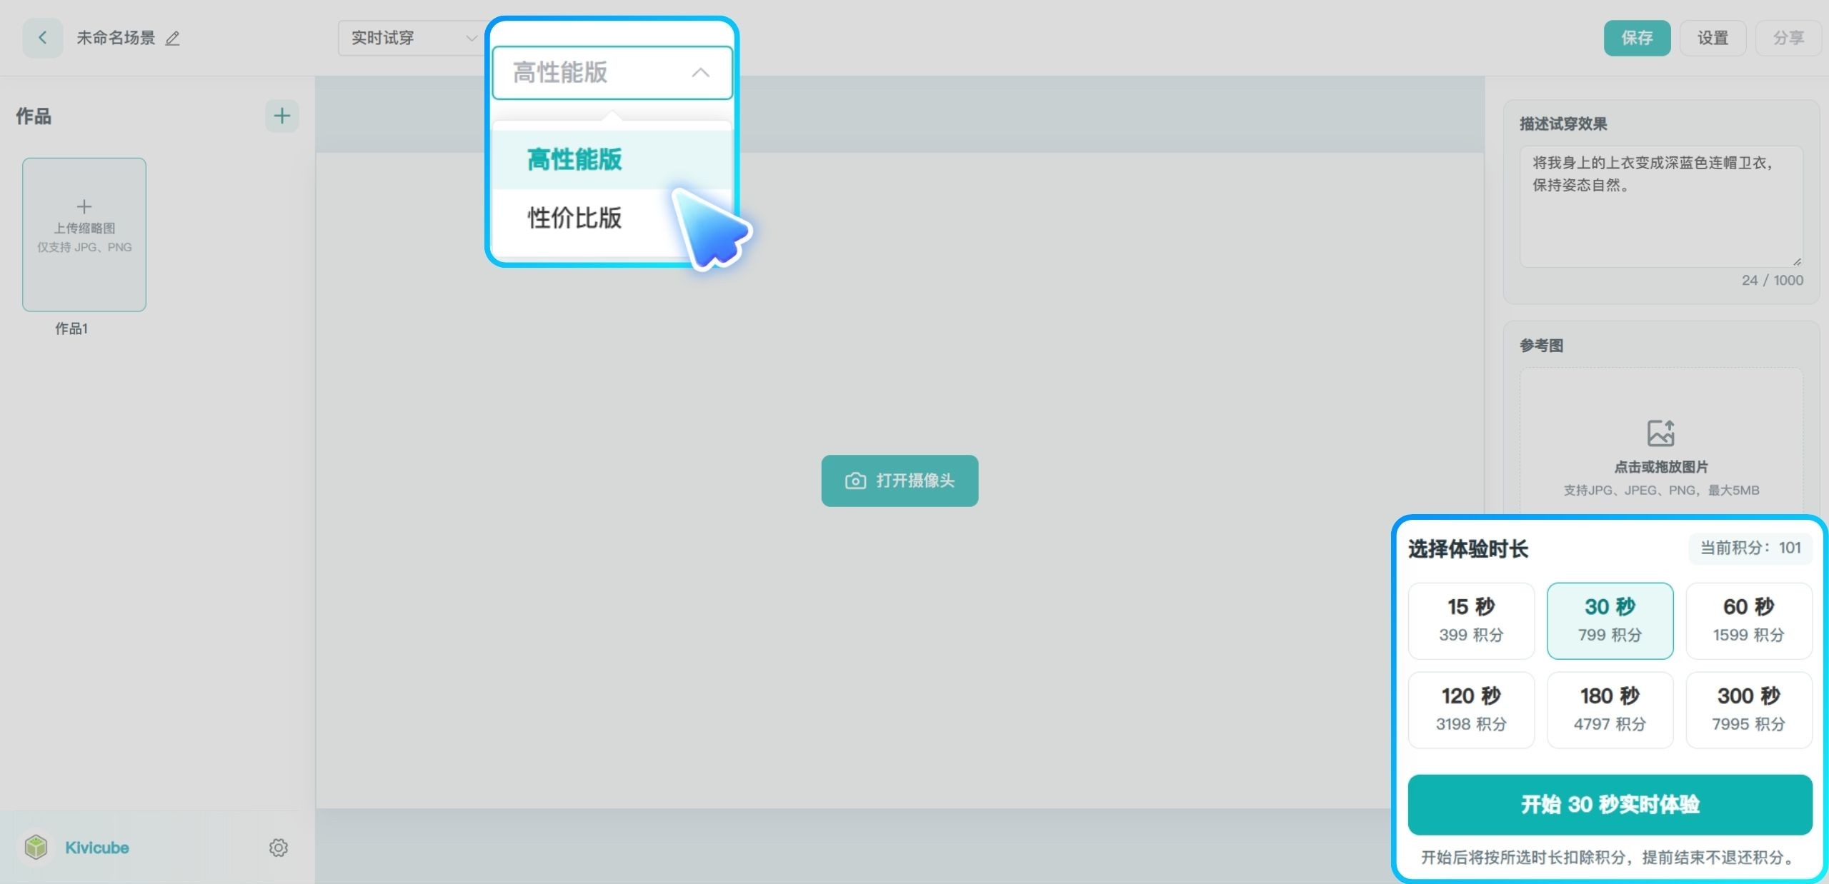The width and height of the screenshot is (1829, 884).
Task: Click into the 描述试穿效果 text area
Action: [x=1661, y=207]
